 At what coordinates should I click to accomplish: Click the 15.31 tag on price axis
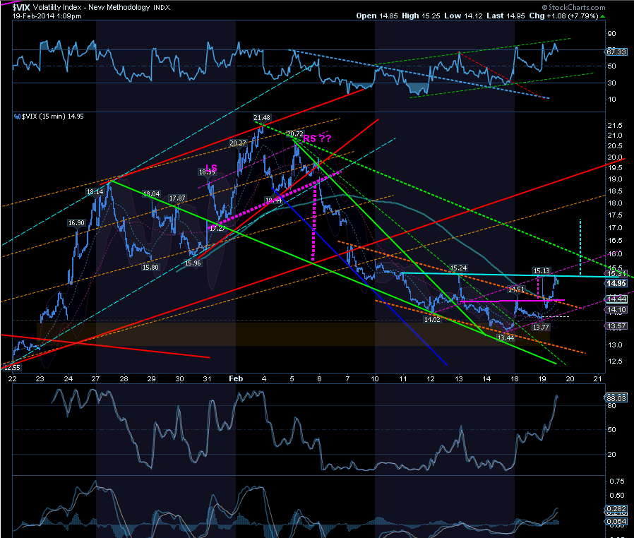616,274
